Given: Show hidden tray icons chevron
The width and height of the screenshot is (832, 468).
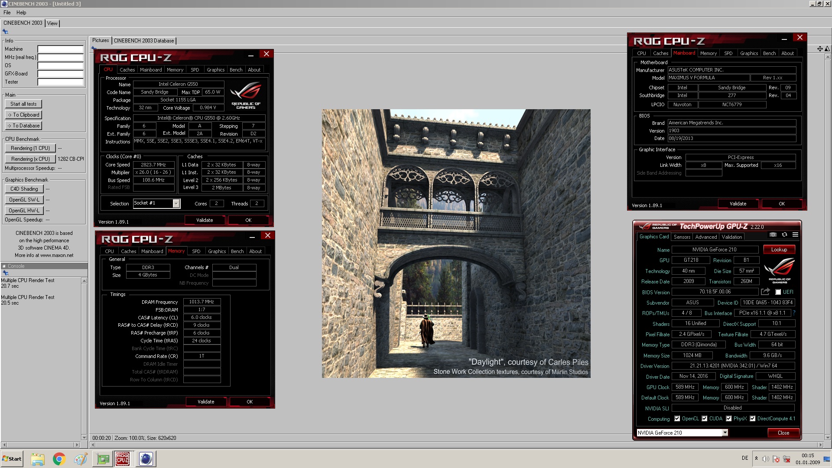Looking at the screenshot, I should tap(756, 458).
